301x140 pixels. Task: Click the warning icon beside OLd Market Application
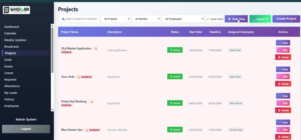click(96, 49)
